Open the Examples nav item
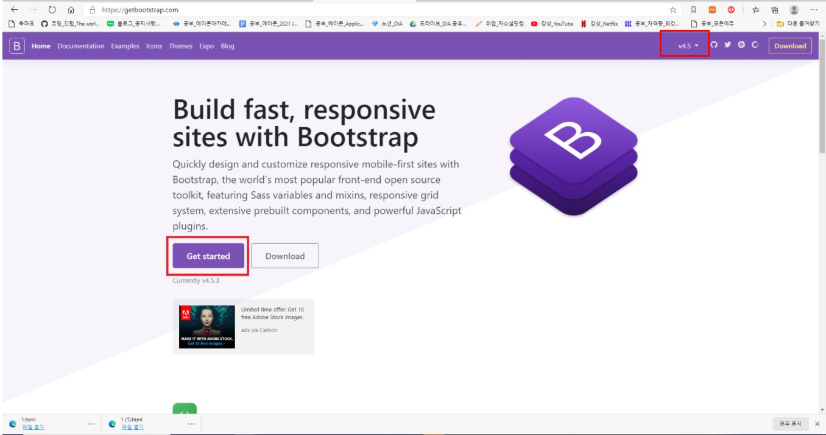The height and width of the screenshot is (435, 826). (125, 46)
